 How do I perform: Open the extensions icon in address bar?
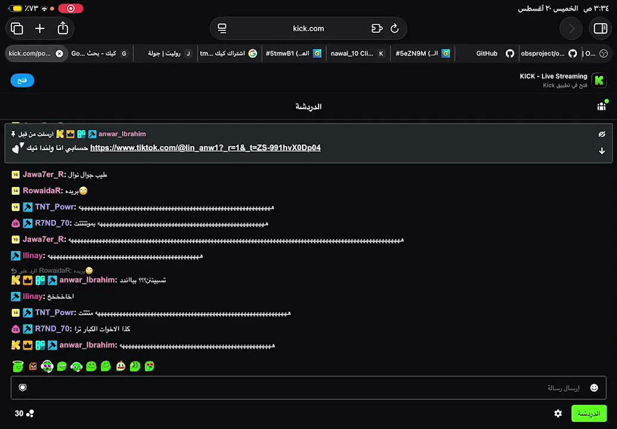(x=377, y=29)
